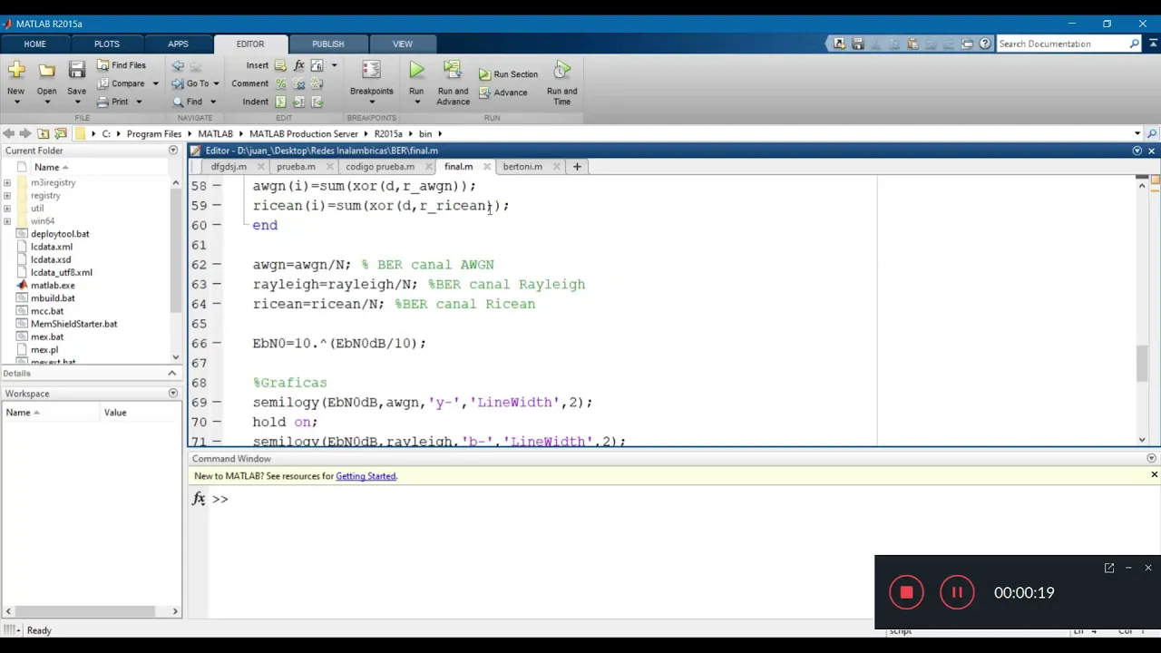The image size is (1161, 653).
Task: Click Run Section
Action: 509,74
